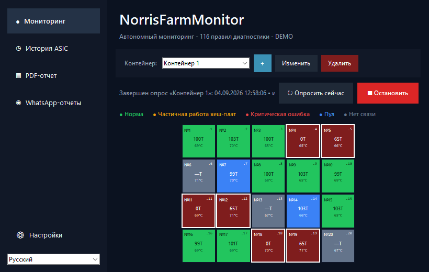Select miner tile №1 at 100T

199,141
